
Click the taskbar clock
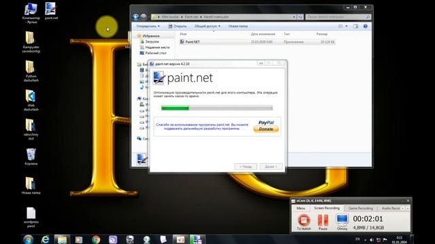pyautogui.click(x=400, y=239)
